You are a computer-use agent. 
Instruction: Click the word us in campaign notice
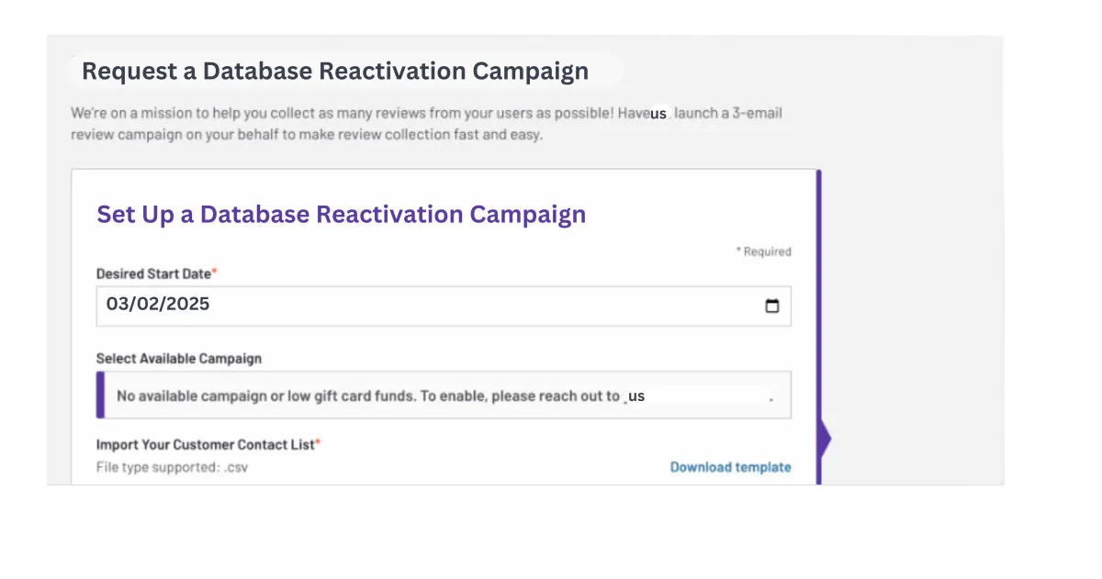(x=636, y=396)
